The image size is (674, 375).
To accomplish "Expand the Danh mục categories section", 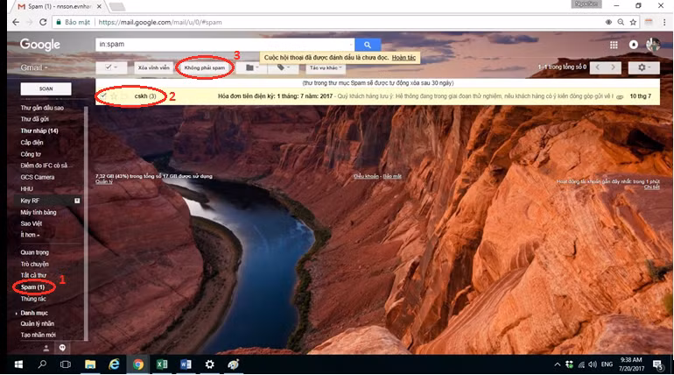I will tap(35, 313).
